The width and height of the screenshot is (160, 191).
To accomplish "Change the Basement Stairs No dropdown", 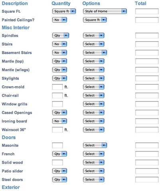I will click(x=59, y=53).
